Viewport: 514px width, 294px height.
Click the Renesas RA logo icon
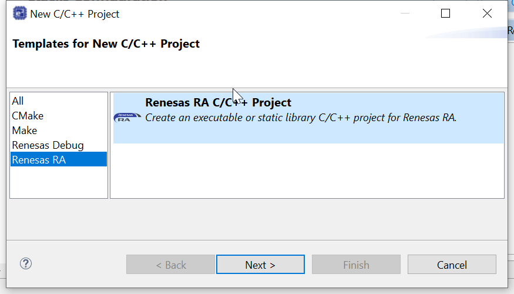coord(127,117)
